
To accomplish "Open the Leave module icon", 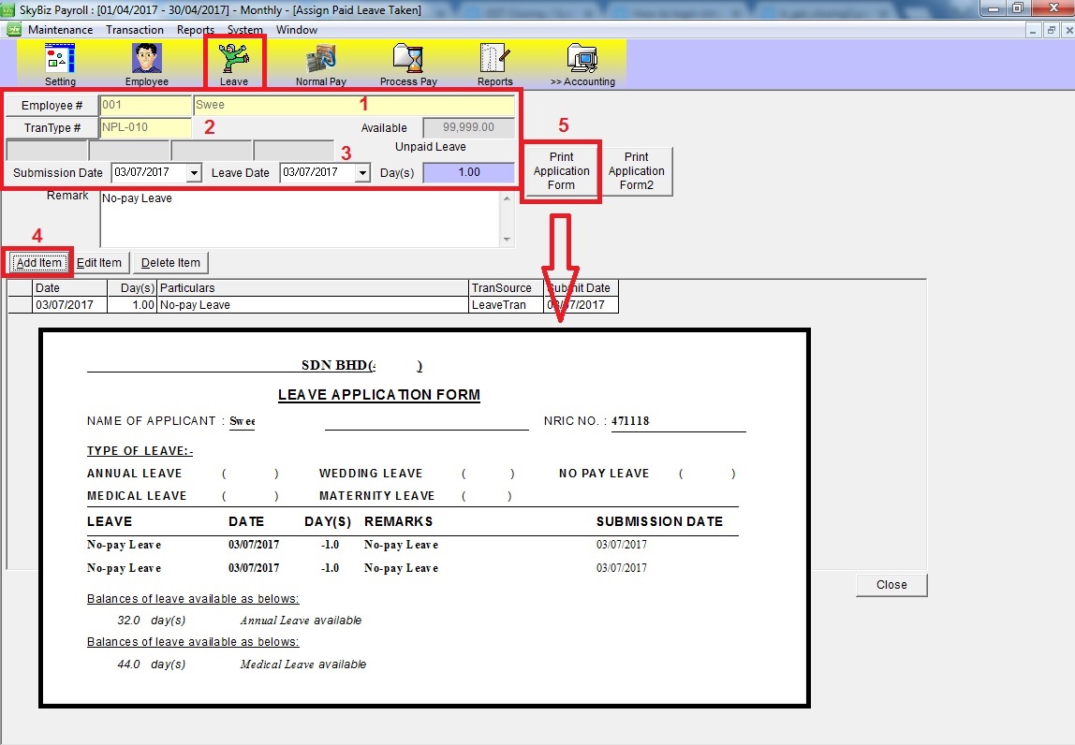I will point(233,62).
